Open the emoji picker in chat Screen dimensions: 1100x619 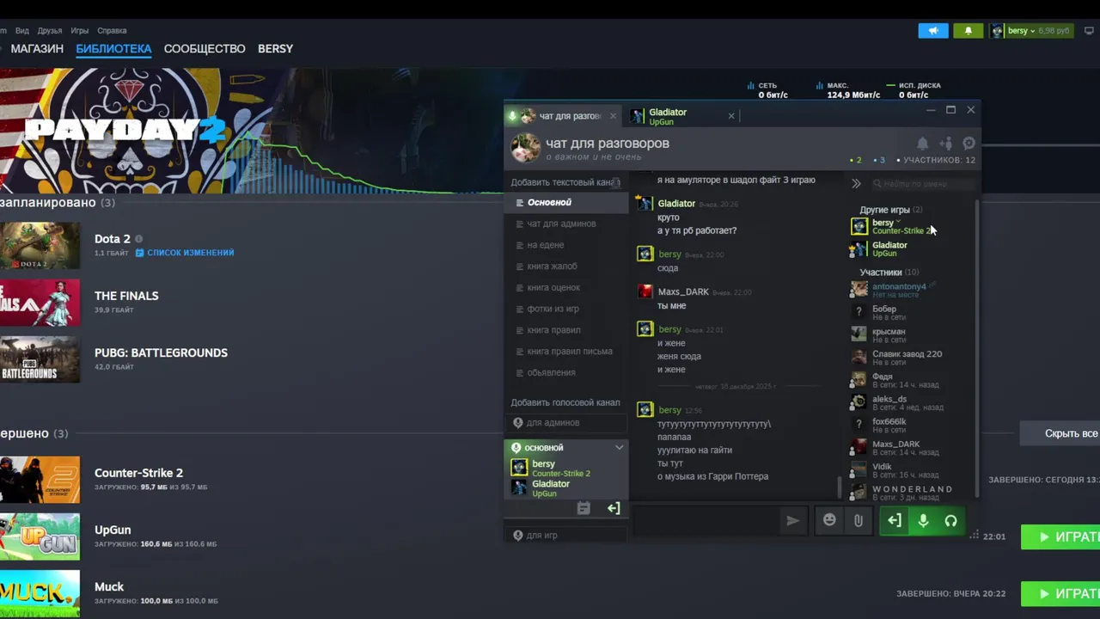[829, 520]
